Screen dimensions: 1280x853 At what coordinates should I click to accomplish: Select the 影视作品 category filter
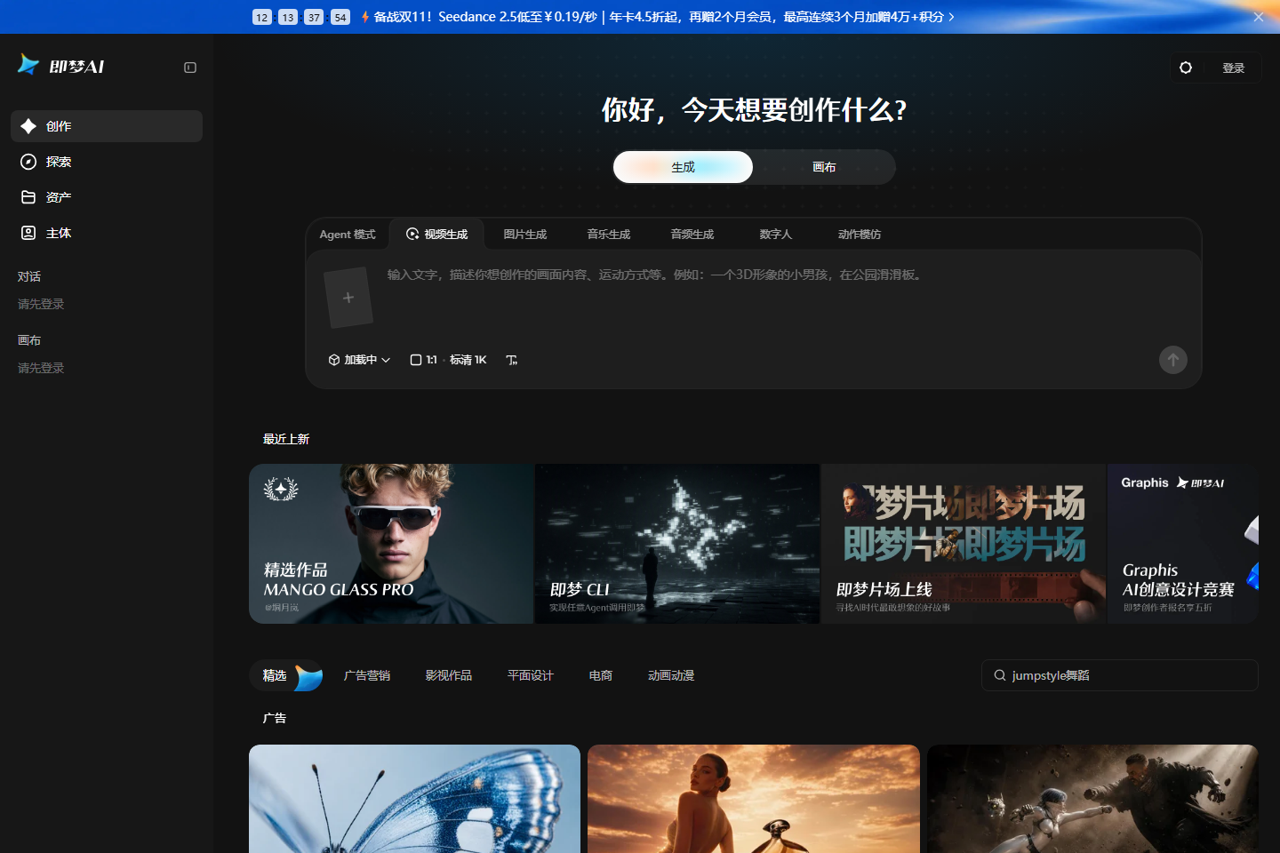point(449,676)
